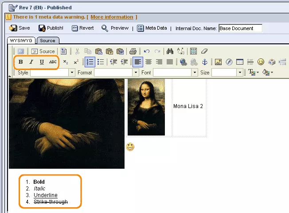289x213 pixels.
Task: Switch to the WYSIWYG tab
Action: pos(21,40)
